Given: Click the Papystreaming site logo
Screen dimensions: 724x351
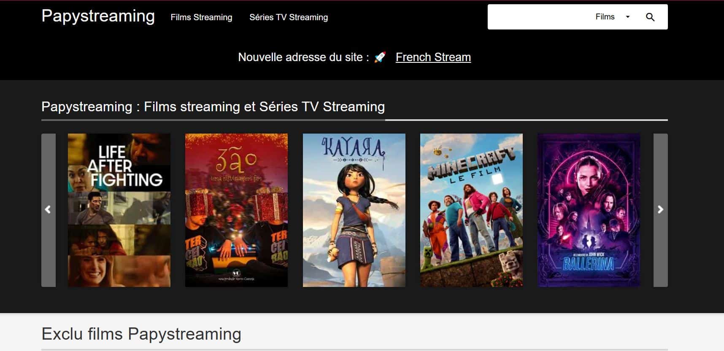Looking at the screenshot, I should point(98,16).
